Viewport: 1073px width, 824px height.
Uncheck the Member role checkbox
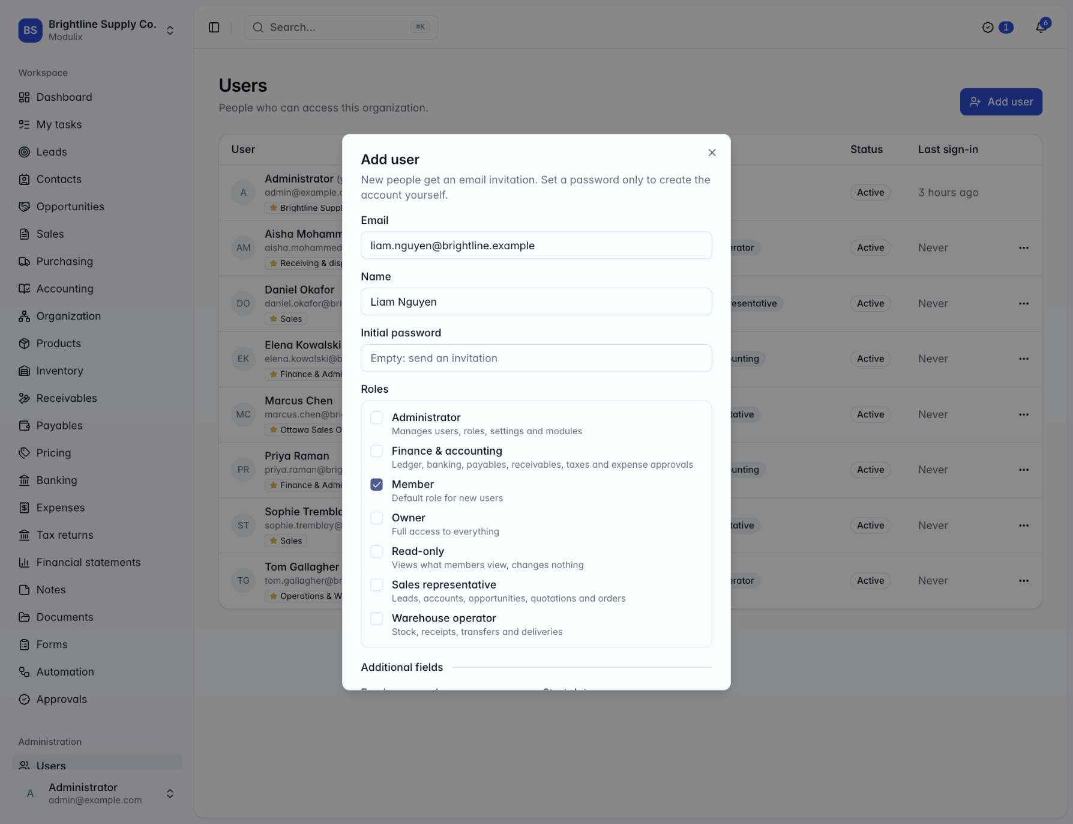tap(376, 485)
